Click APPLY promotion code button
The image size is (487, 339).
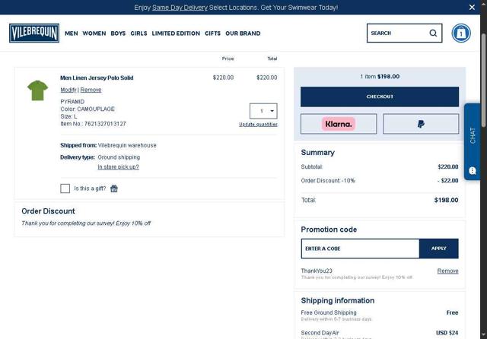[438, 249]
